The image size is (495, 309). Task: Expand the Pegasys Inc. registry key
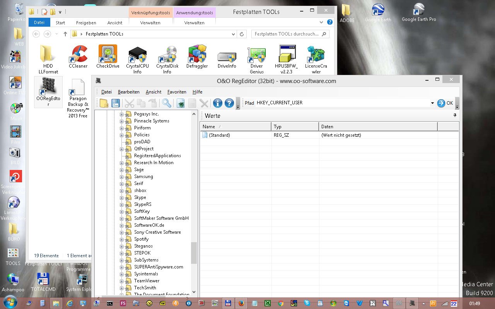121,114
